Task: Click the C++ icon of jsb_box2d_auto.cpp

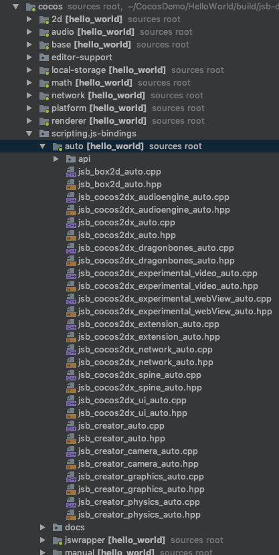Action: coord(71,172)
